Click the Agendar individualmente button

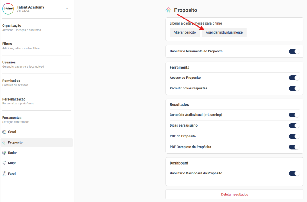point(224,32)
